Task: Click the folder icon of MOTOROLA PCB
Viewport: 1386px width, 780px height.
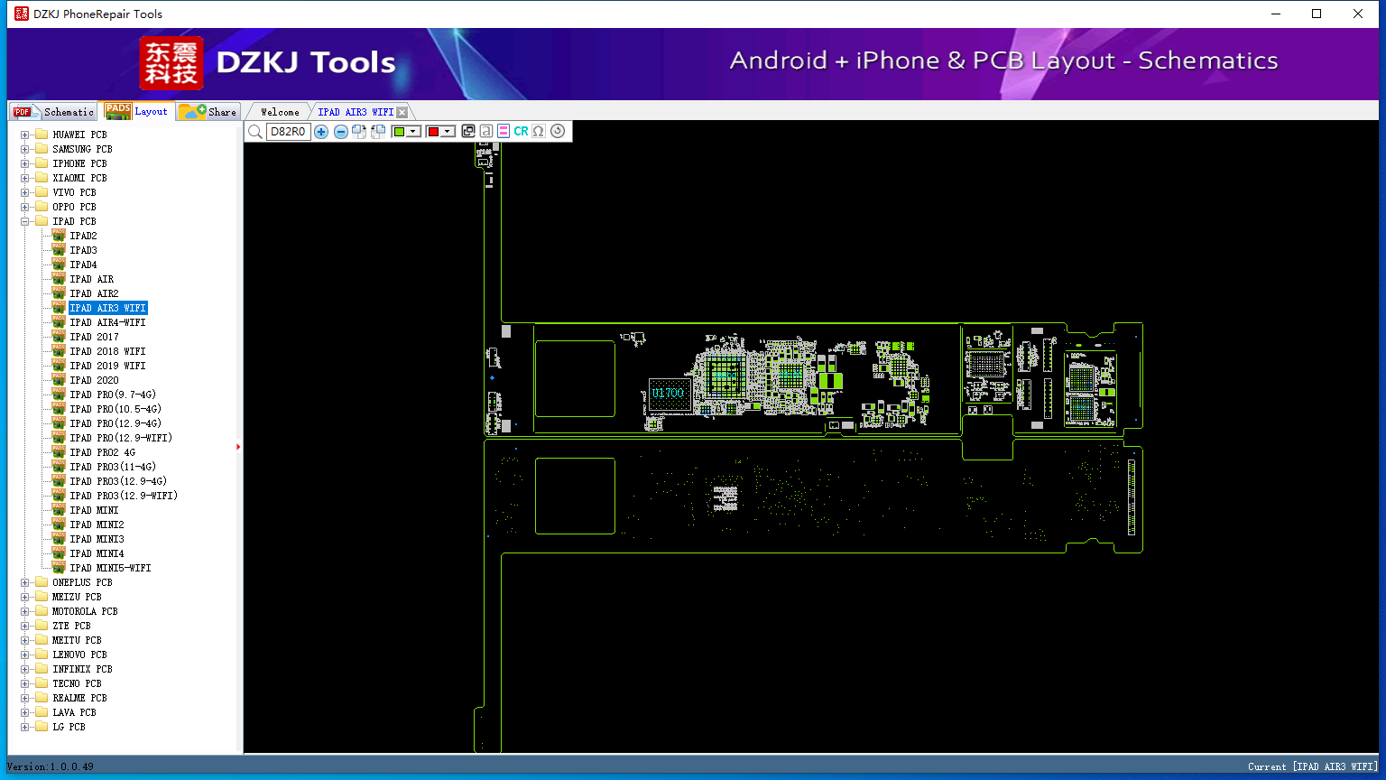Action: (41, 611)
